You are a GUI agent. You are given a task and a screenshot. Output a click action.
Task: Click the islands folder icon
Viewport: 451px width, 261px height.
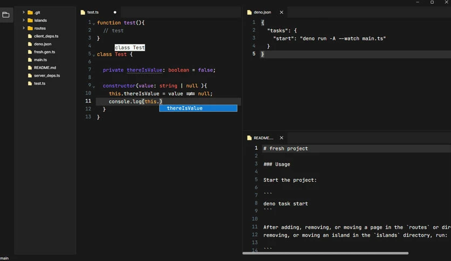coord(30,20)
